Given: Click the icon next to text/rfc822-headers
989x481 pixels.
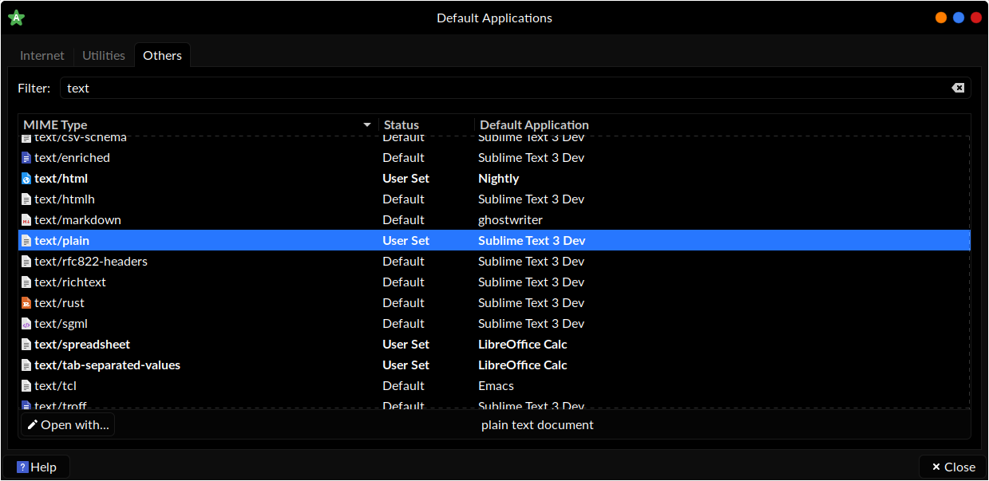Looking at the screenshot, I should pos(26,262).
